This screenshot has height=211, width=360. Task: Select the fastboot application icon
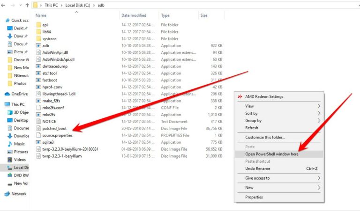pos(38,80)
